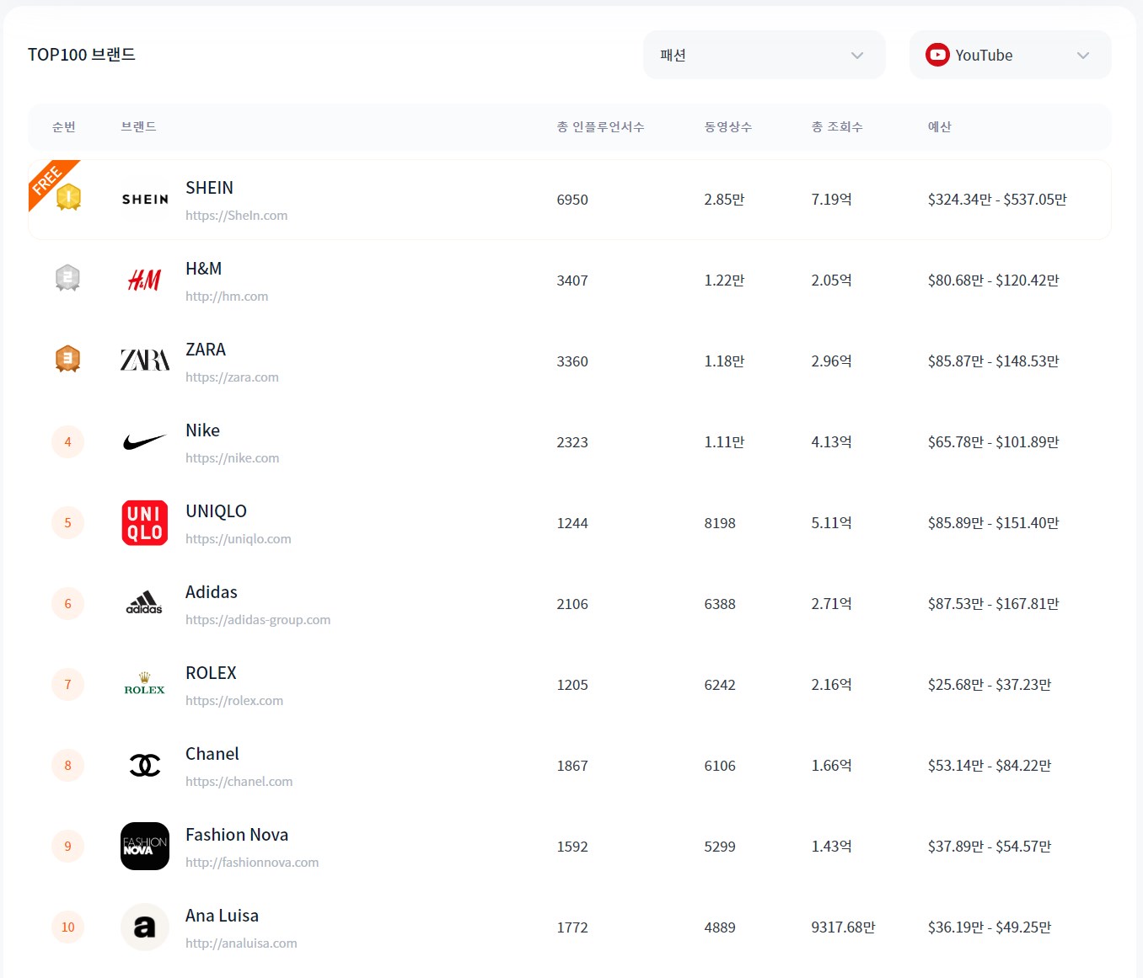The width and height of the screenshot is (1143, 978).
Task: Open the https://chanel.com link
Action: tap(239, 782)
